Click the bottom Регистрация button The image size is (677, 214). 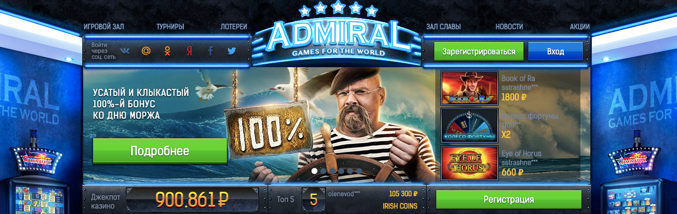(x=509, y=200)
